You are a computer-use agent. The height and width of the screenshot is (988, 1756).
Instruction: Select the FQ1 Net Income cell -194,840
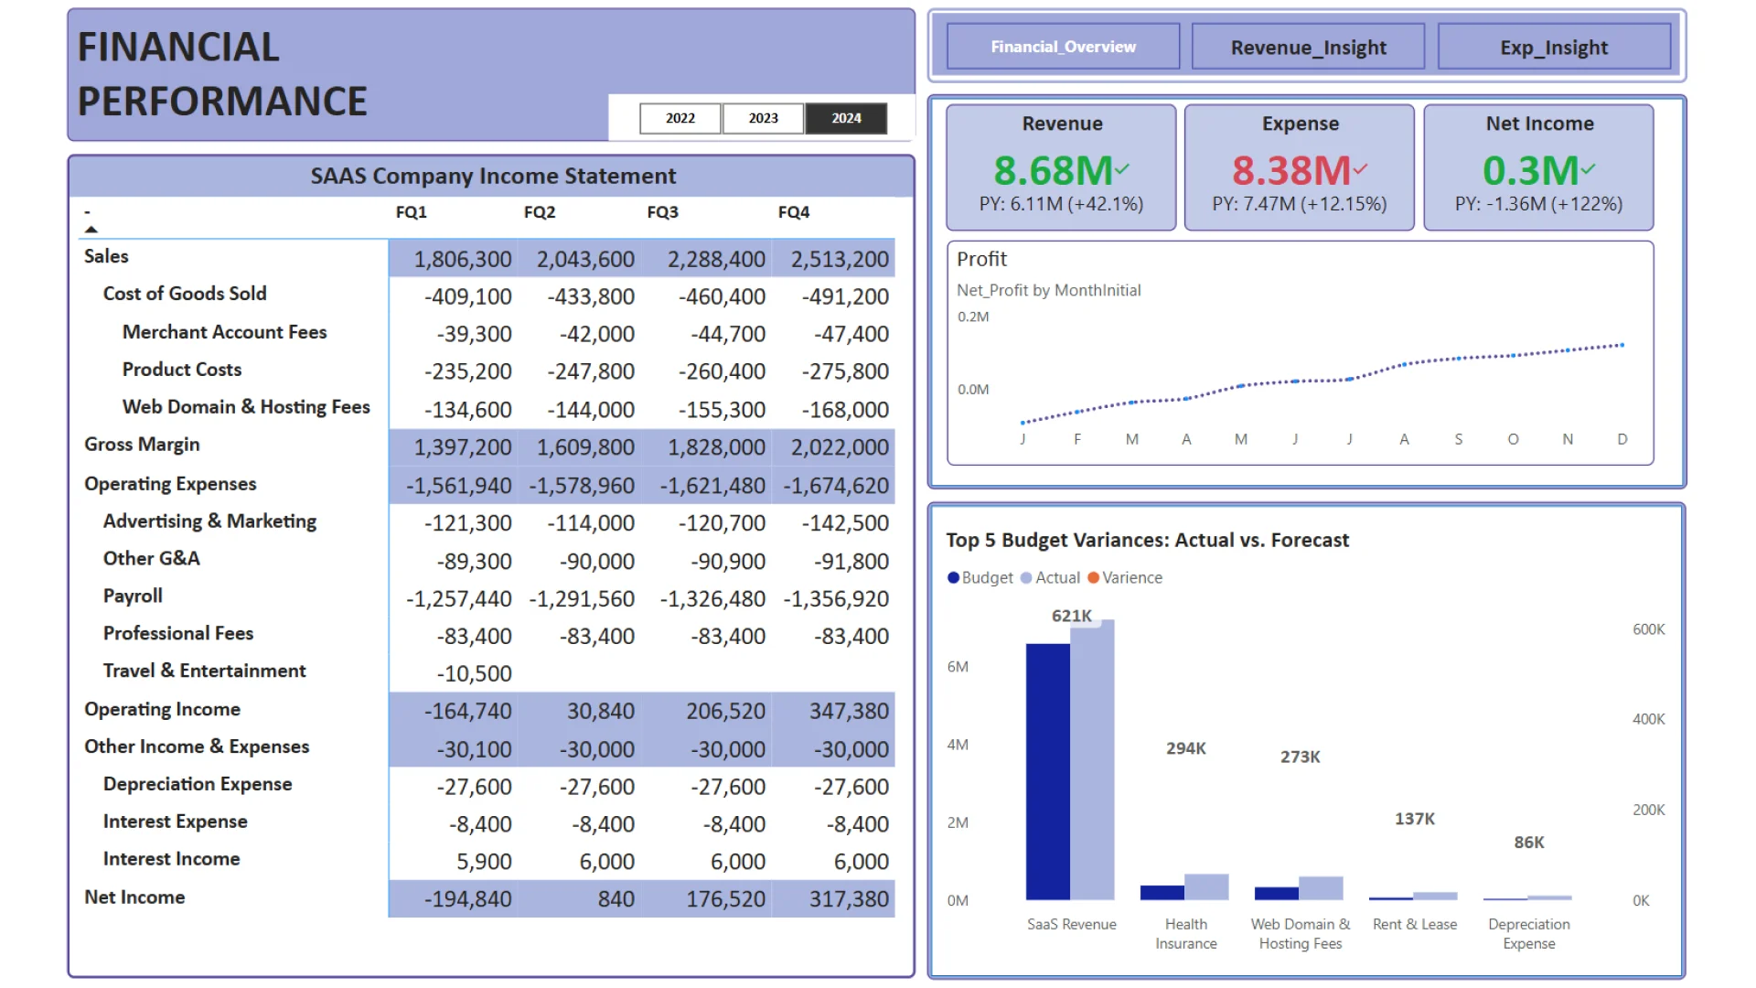(466, 899)
